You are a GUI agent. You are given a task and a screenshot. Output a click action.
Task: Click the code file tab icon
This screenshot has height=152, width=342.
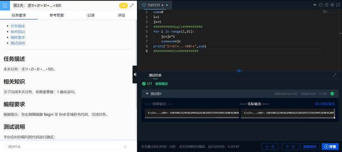pos(144,5)
